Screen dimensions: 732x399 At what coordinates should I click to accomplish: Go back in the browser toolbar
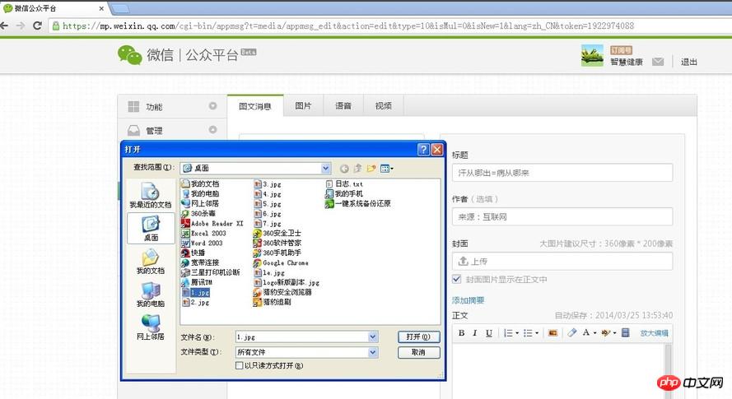point(4,26)
